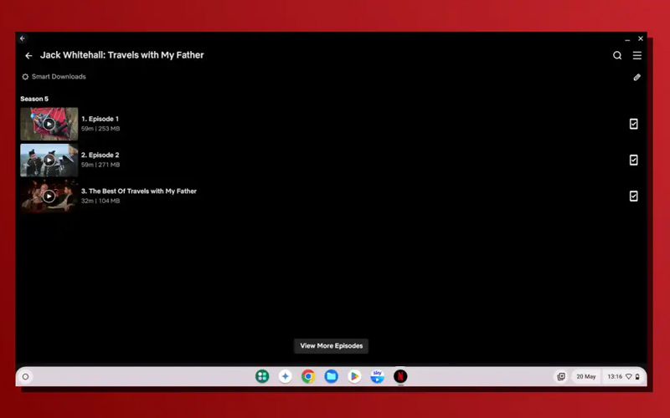Play The Best Of Travels with My Father thumbnail

point(49,196)
